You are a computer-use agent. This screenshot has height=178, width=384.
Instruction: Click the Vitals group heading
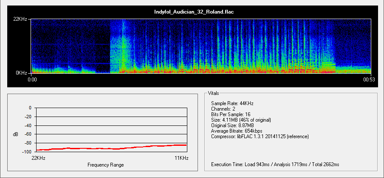214,93
